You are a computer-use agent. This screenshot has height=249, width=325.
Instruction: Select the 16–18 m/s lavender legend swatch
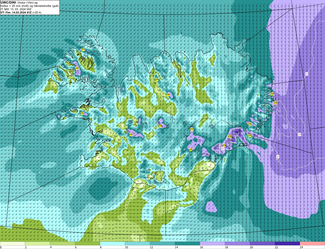tap(213, 243)
